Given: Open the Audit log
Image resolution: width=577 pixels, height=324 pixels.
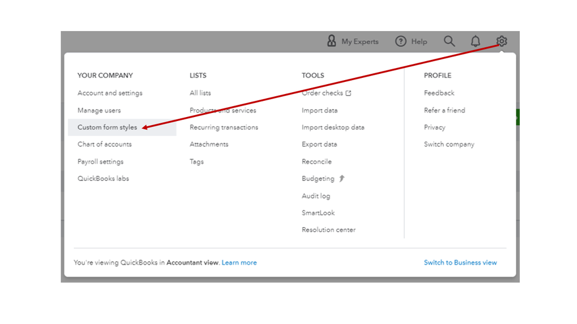Looking at the screenshot, I should click(316, 196).
